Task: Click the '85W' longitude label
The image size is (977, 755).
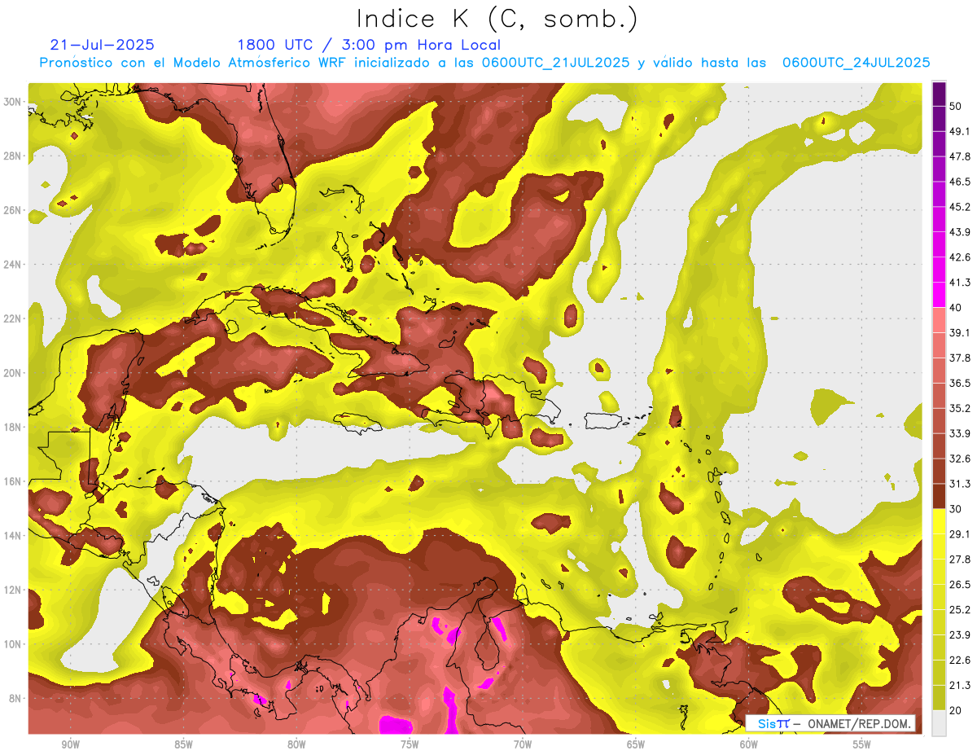Action: click(183, 744)
